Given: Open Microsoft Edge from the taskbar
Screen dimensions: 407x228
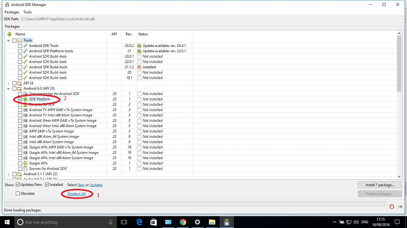Looking at the screenshot, I should pos(139,222).
